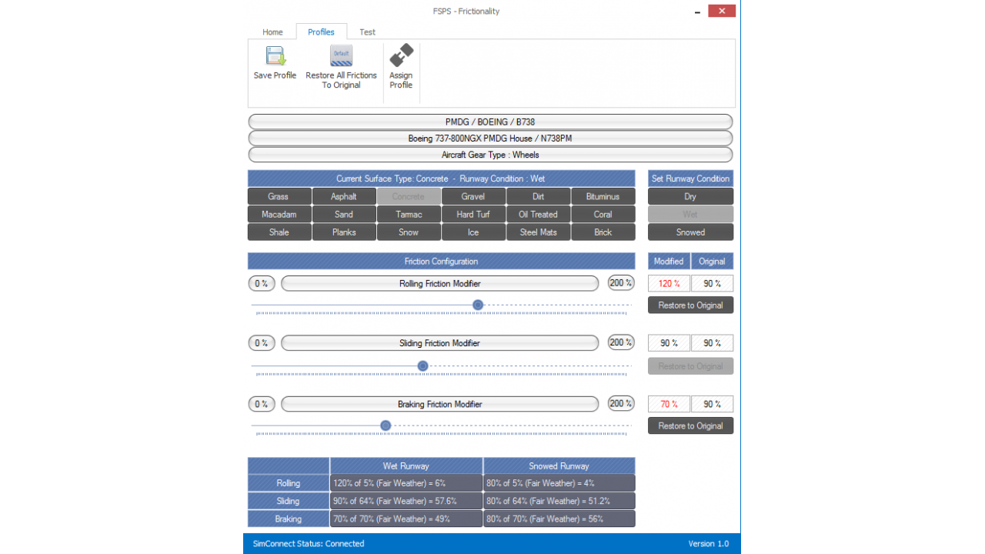This screenshot has height=554, width=985.
Task: Click the modified 120 % Rolling value
Action: pos(669,283)
